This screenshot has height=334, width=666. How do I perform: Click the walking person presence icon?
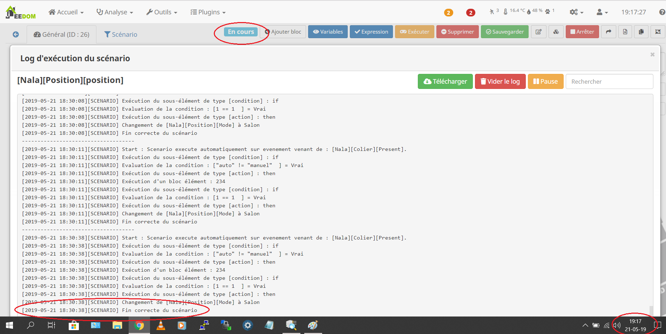click(492, 12)
